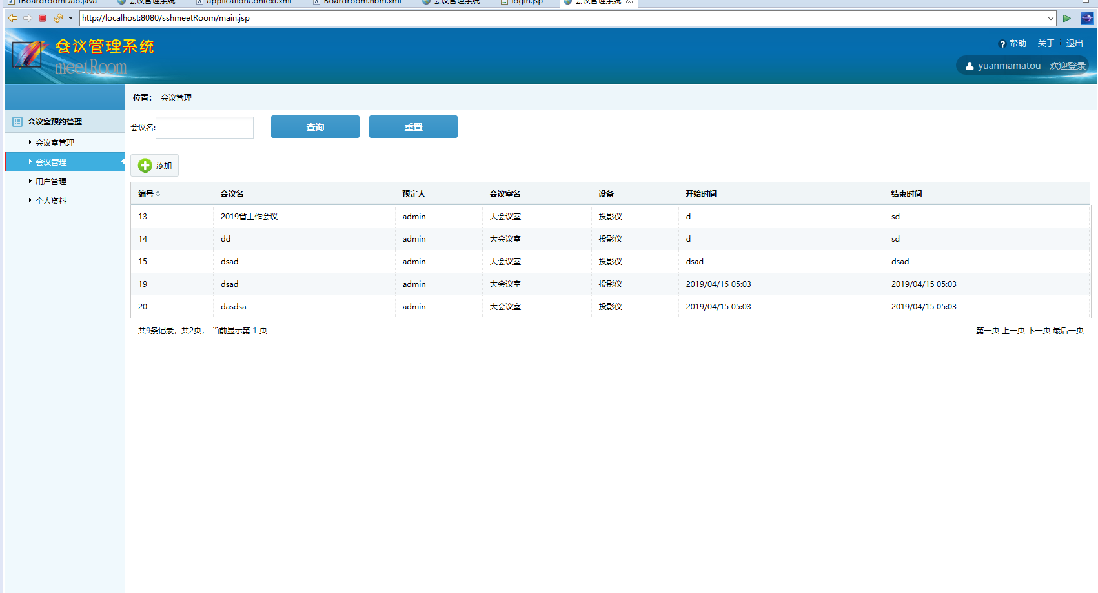Open the page in external browser icon

click(1087, 18)
